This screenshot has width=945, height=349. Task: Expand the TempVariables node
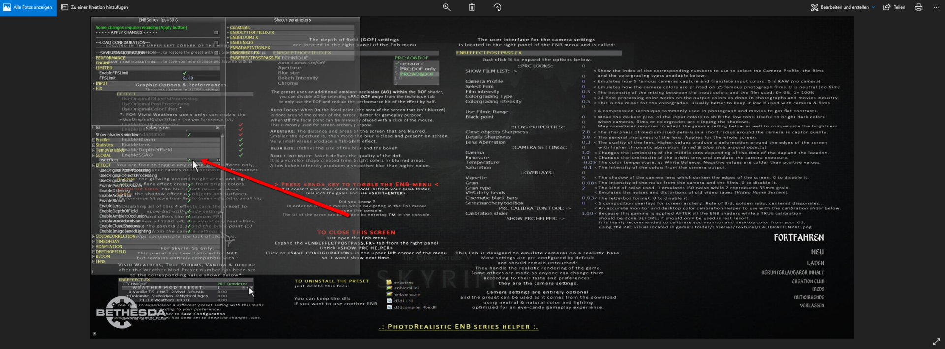(94, 150)
